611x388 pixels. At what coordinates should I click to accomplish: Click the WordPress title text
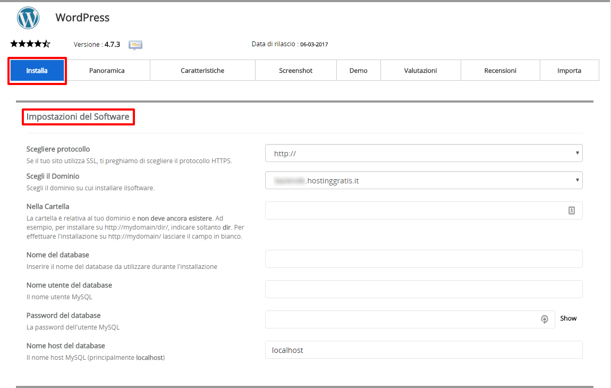(82, 18)
